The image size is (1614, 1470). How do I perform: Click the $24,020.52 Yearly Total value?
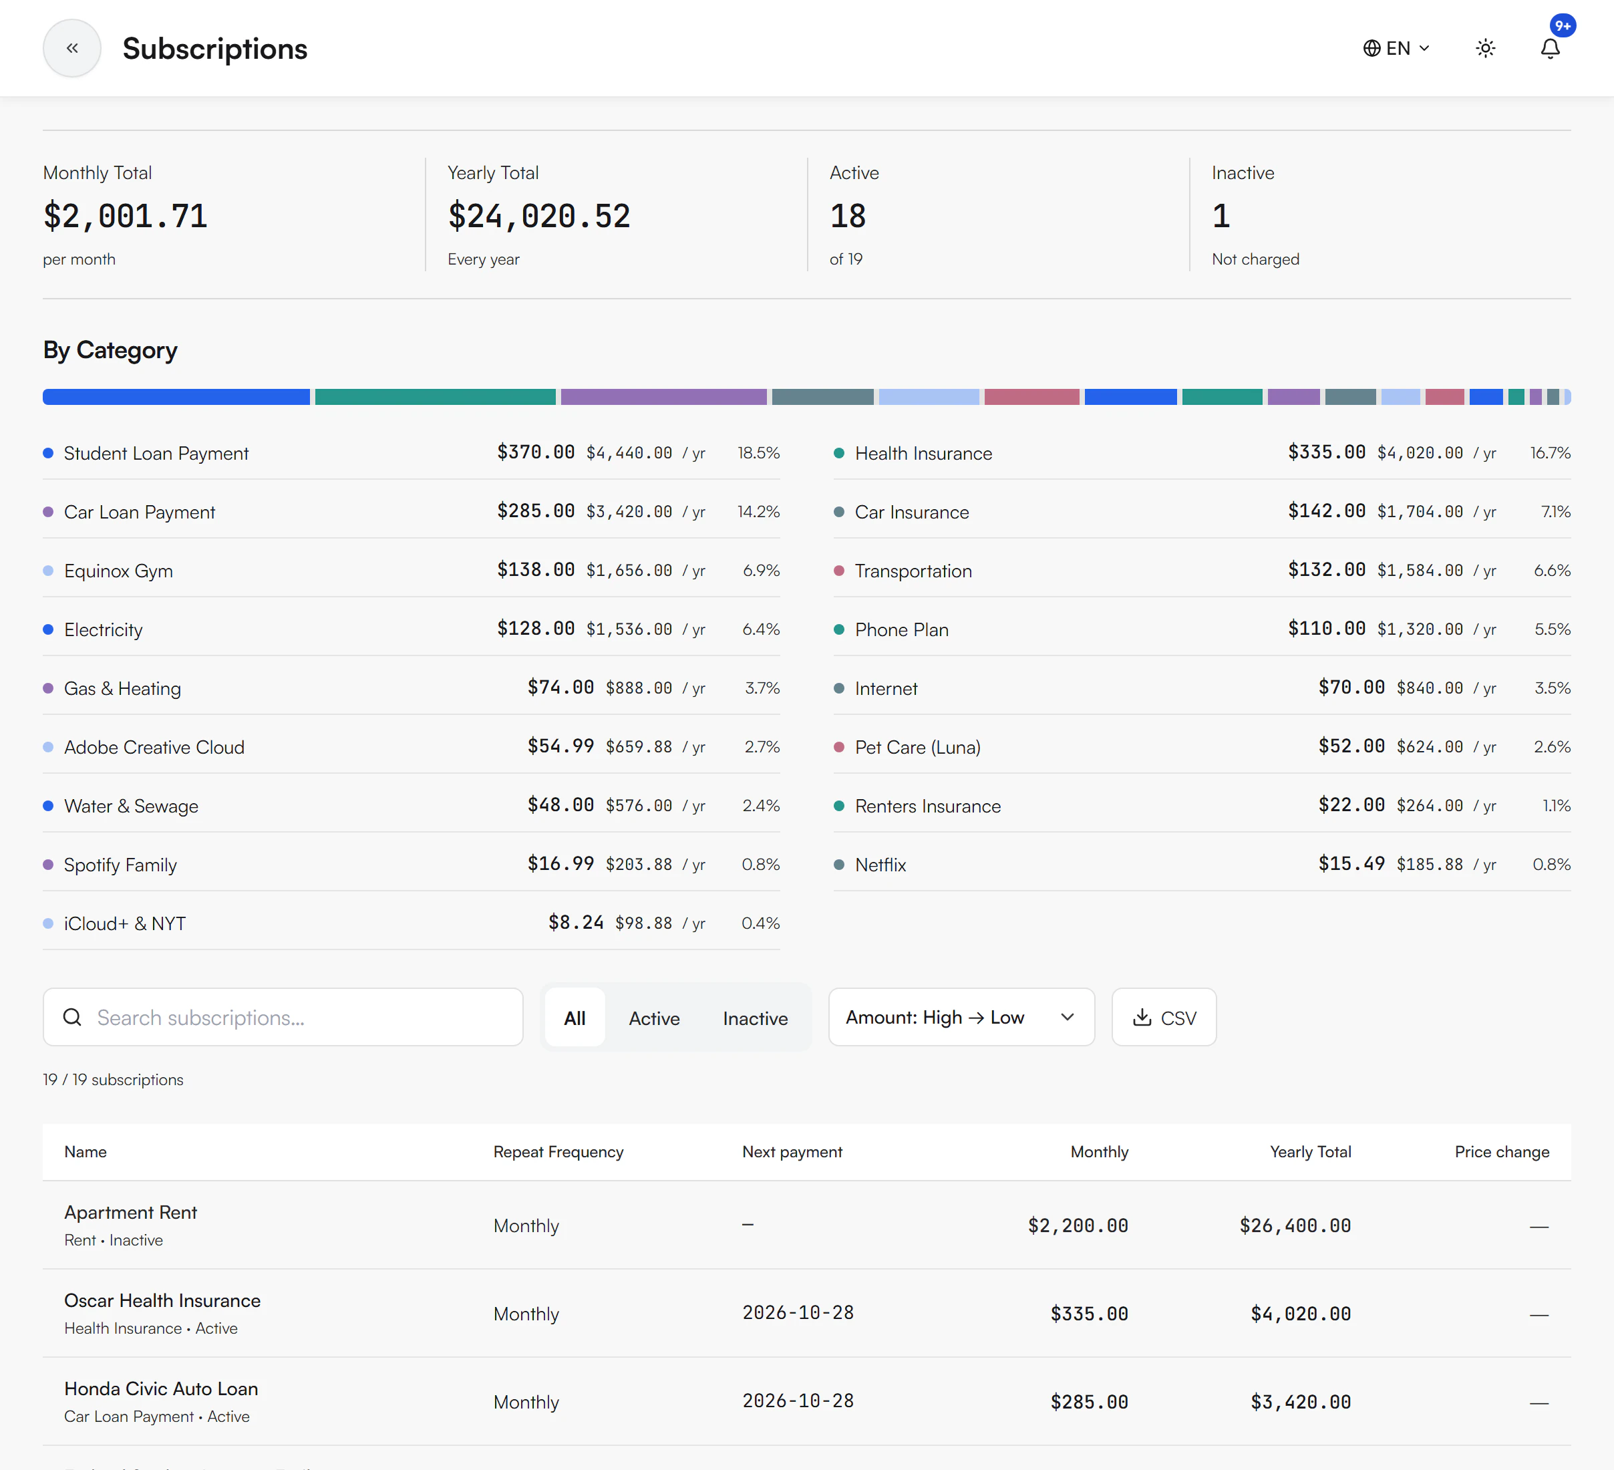[x=539, y=216]
